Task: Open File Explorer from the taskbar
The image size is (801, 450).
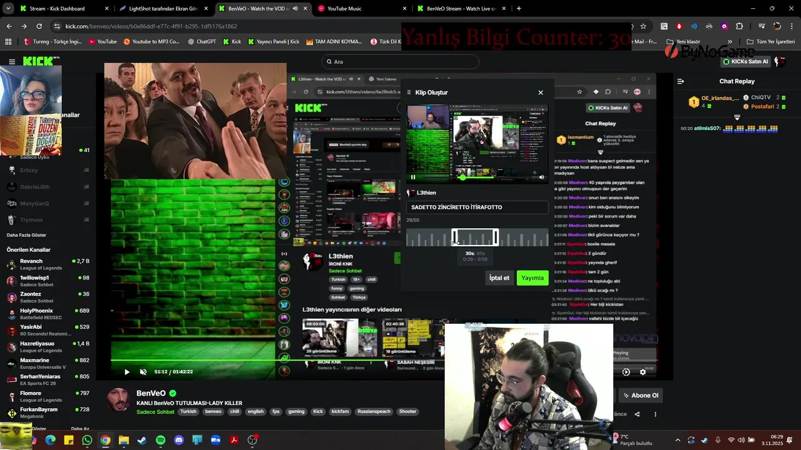Action: point(124,440)
